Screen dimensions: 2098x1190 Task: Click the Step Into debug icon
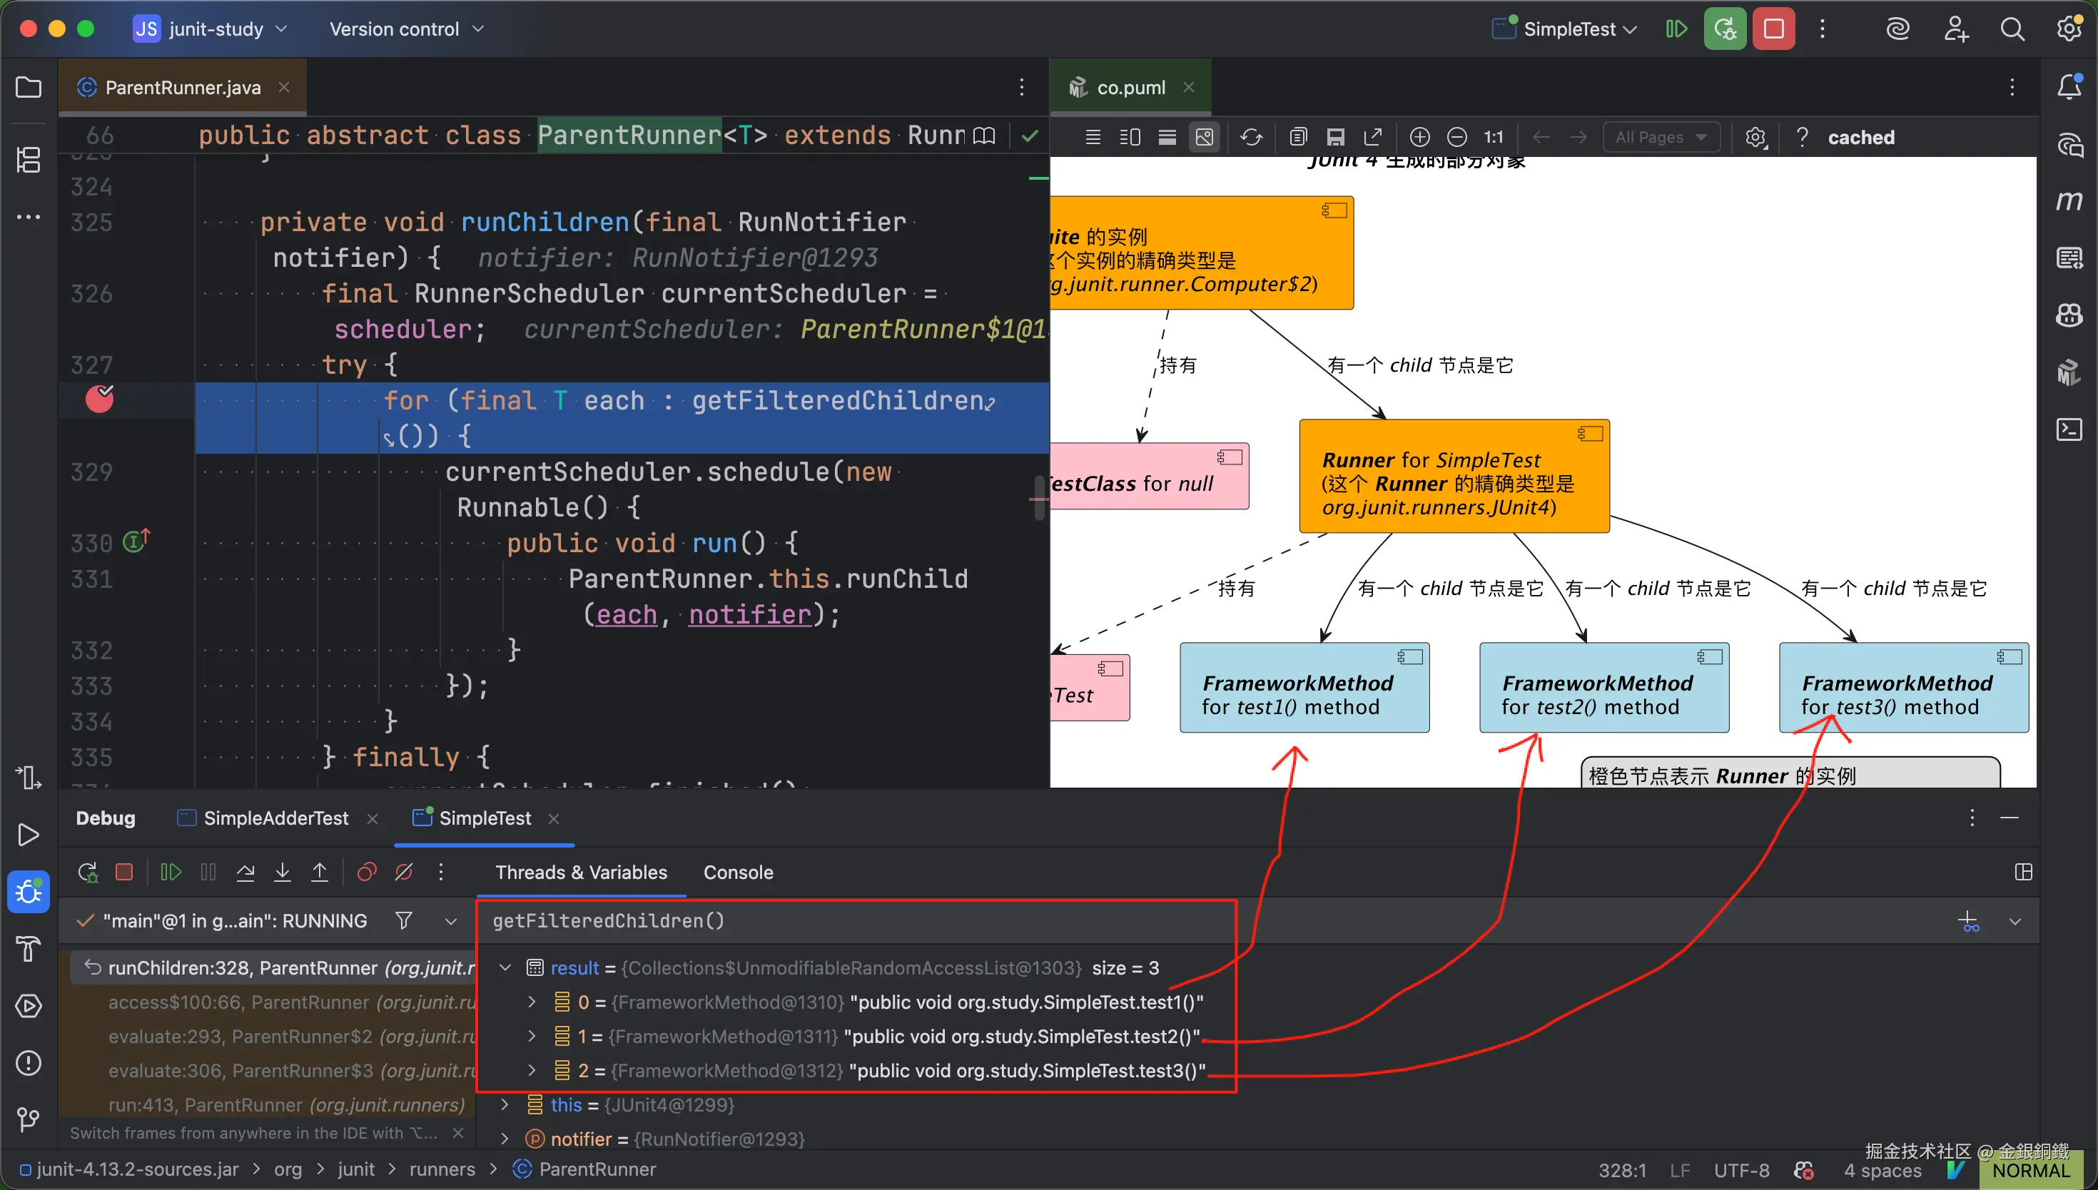coord(282,872)
